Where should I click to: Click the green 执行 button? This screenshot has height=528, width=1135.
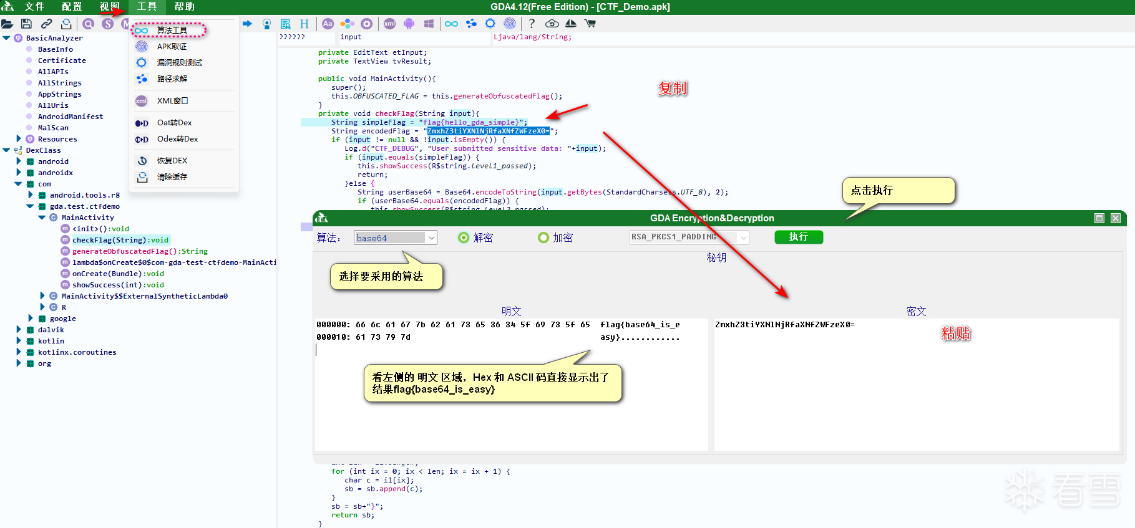click(799, 237)
